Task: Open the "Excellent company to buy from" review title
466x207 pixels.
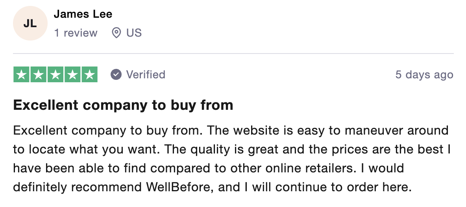Action: [123, 105]
